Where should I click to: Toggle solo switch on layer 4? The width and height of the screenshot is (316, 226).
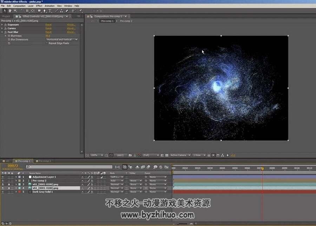[9, 188]
